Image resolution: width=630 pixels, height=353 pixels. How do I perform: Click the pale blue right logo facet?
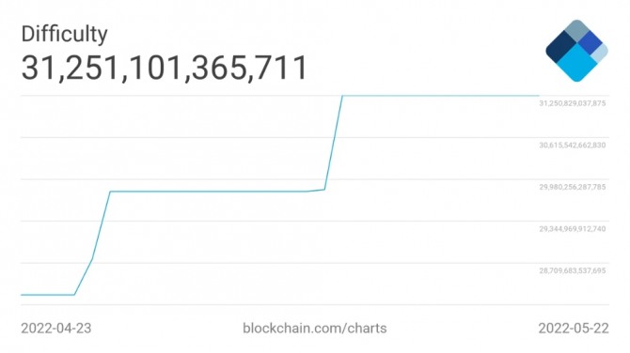tap(600, 53)
